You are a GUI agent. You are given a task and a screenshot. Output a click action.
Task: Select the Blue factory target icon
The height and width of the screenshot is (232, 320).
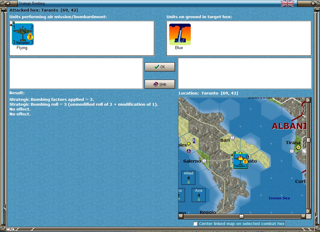[180, 34]
